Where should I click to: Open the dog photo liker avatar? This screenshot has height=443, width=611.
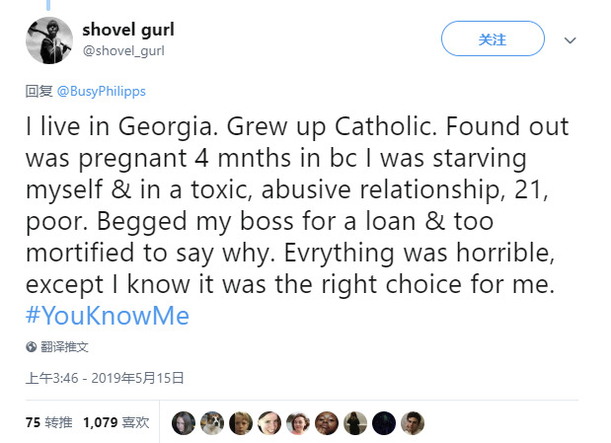tap(212, 423)
